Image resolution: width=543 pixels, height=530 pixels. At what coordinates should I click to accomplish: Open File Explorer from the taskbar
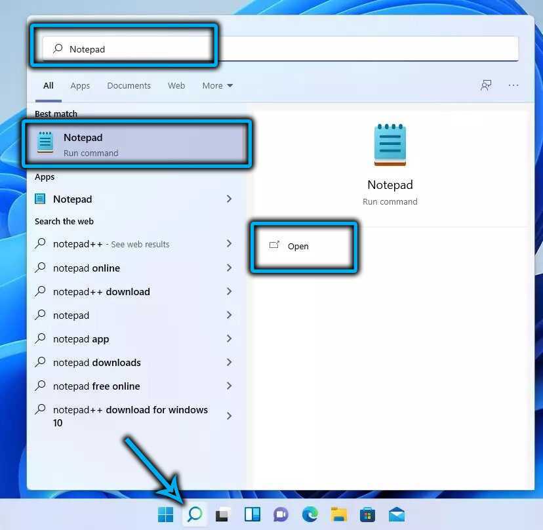338,515
